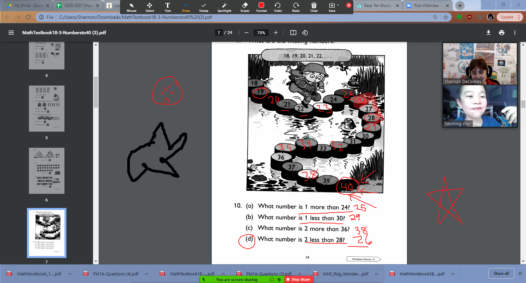Undo the last annotation

tap(278, 7)
